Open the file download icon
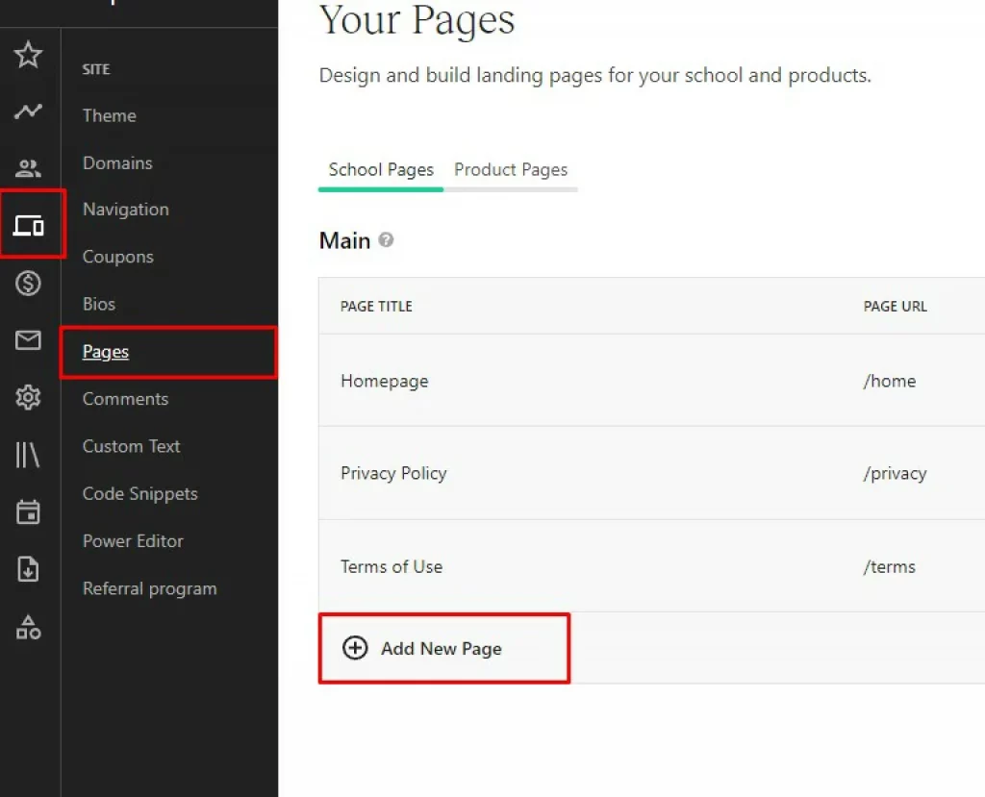Screen dimensions: 985x797 (x=29, y=569)
